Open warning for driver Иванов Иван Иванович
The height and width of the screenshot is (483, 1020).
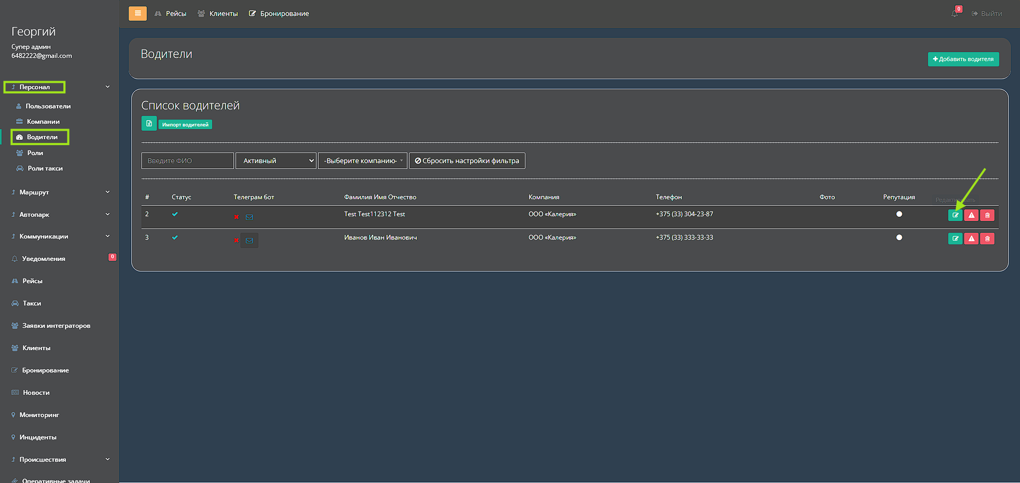[x=971, y=239]
